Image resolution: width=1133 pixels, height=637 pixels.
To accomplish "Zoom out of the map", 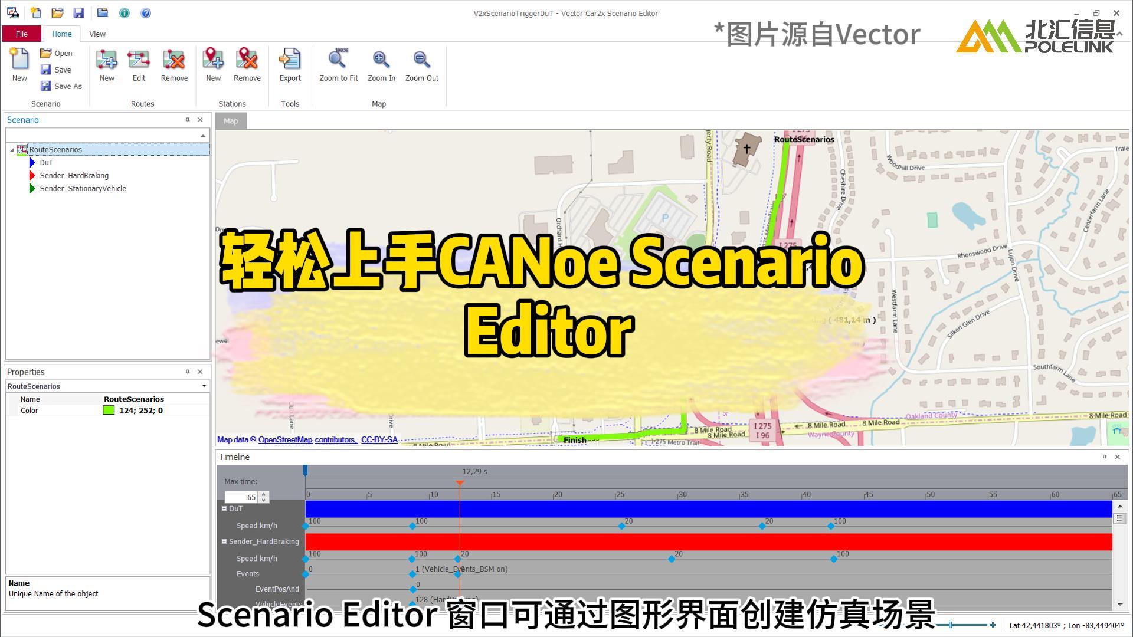I will click(x=421, y=65).
